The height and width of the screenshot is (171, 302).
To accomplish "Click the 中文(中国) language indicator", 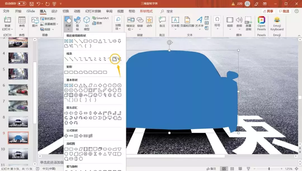I will (49, 169).
